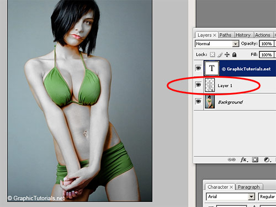Hide the Background layer eye icon
The height and width of the screenshot is (207, 276).
click(x=198, y=101)
